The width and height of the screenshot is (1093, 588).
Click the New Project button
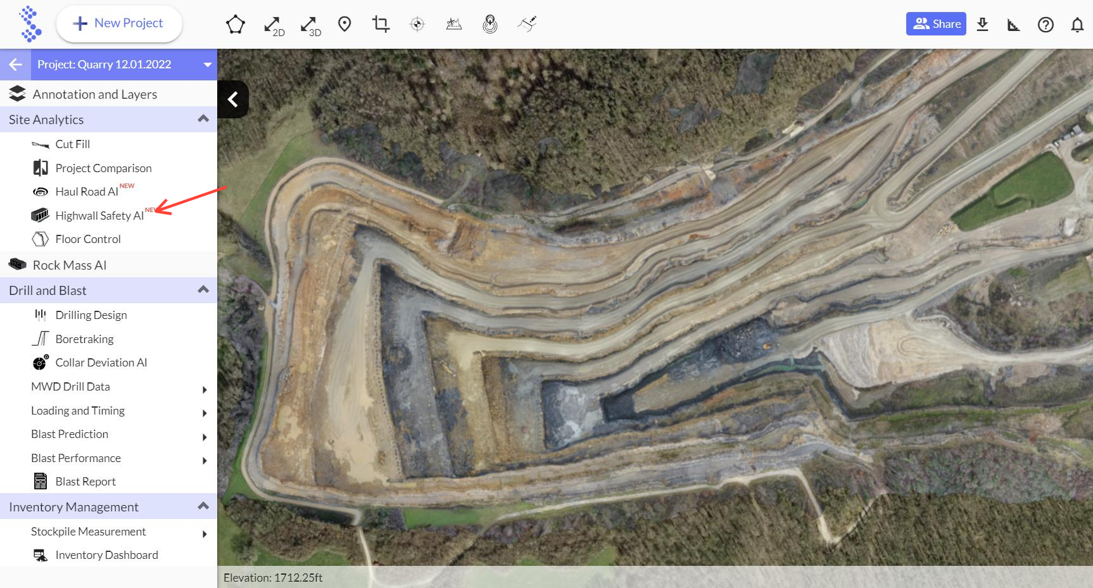coord(119,24)
